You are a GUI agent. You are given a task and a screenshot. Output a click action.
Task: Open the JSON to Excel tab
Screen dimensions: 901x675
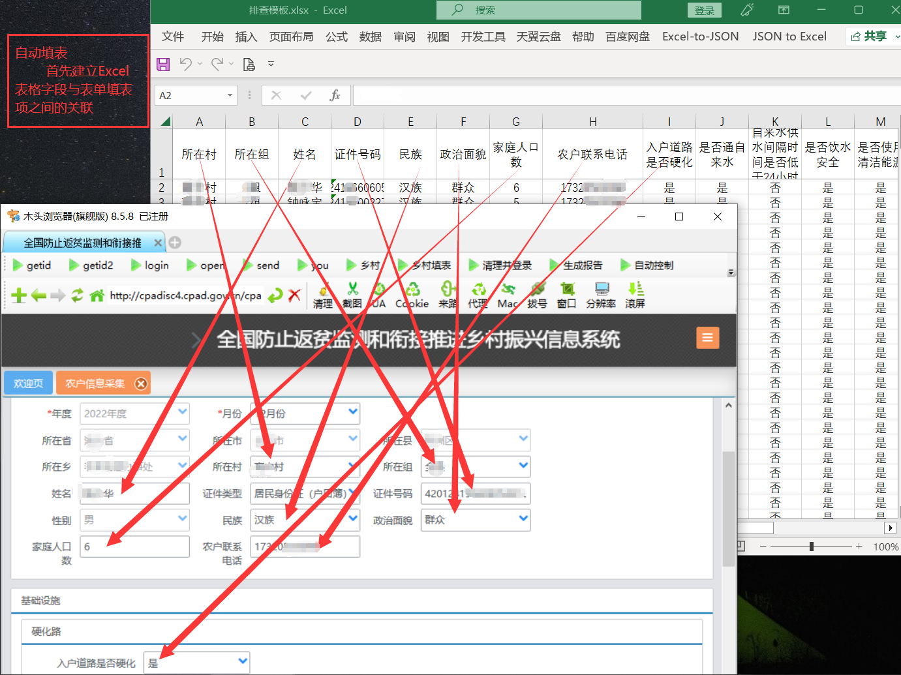click(x=789, y=37)
